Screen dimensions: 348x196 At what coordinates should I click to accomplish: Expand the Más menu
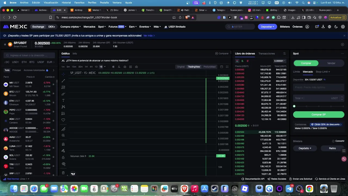[x=157, y=27]
